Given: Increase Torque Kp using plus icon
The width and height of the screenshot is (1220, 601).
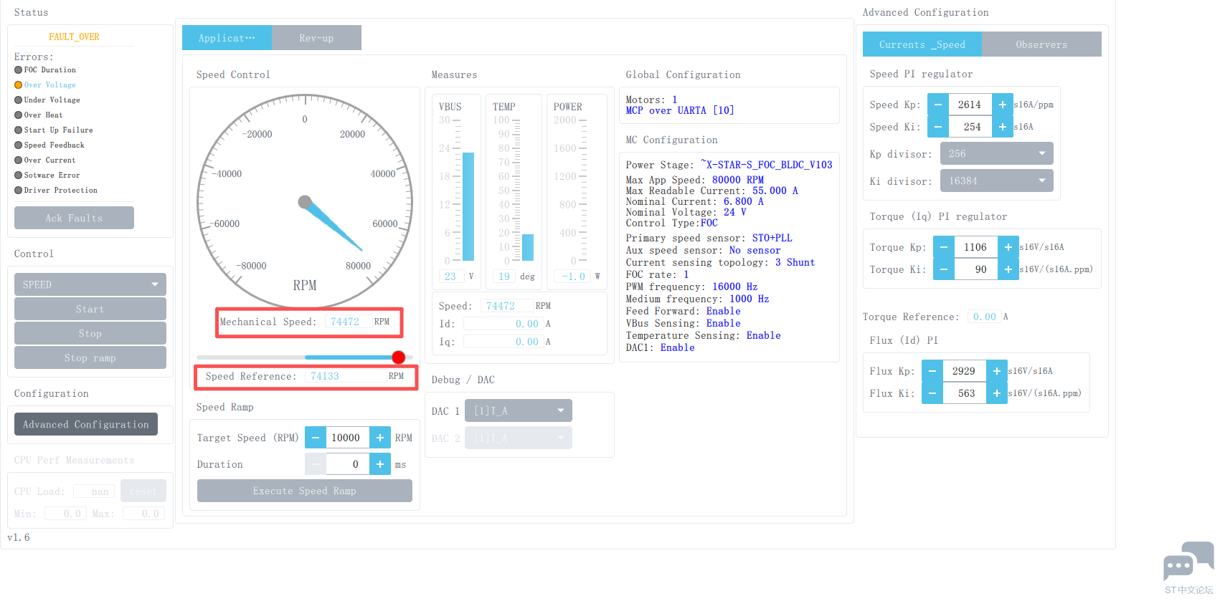Looking at the screenshot, I should (1008, 247).
